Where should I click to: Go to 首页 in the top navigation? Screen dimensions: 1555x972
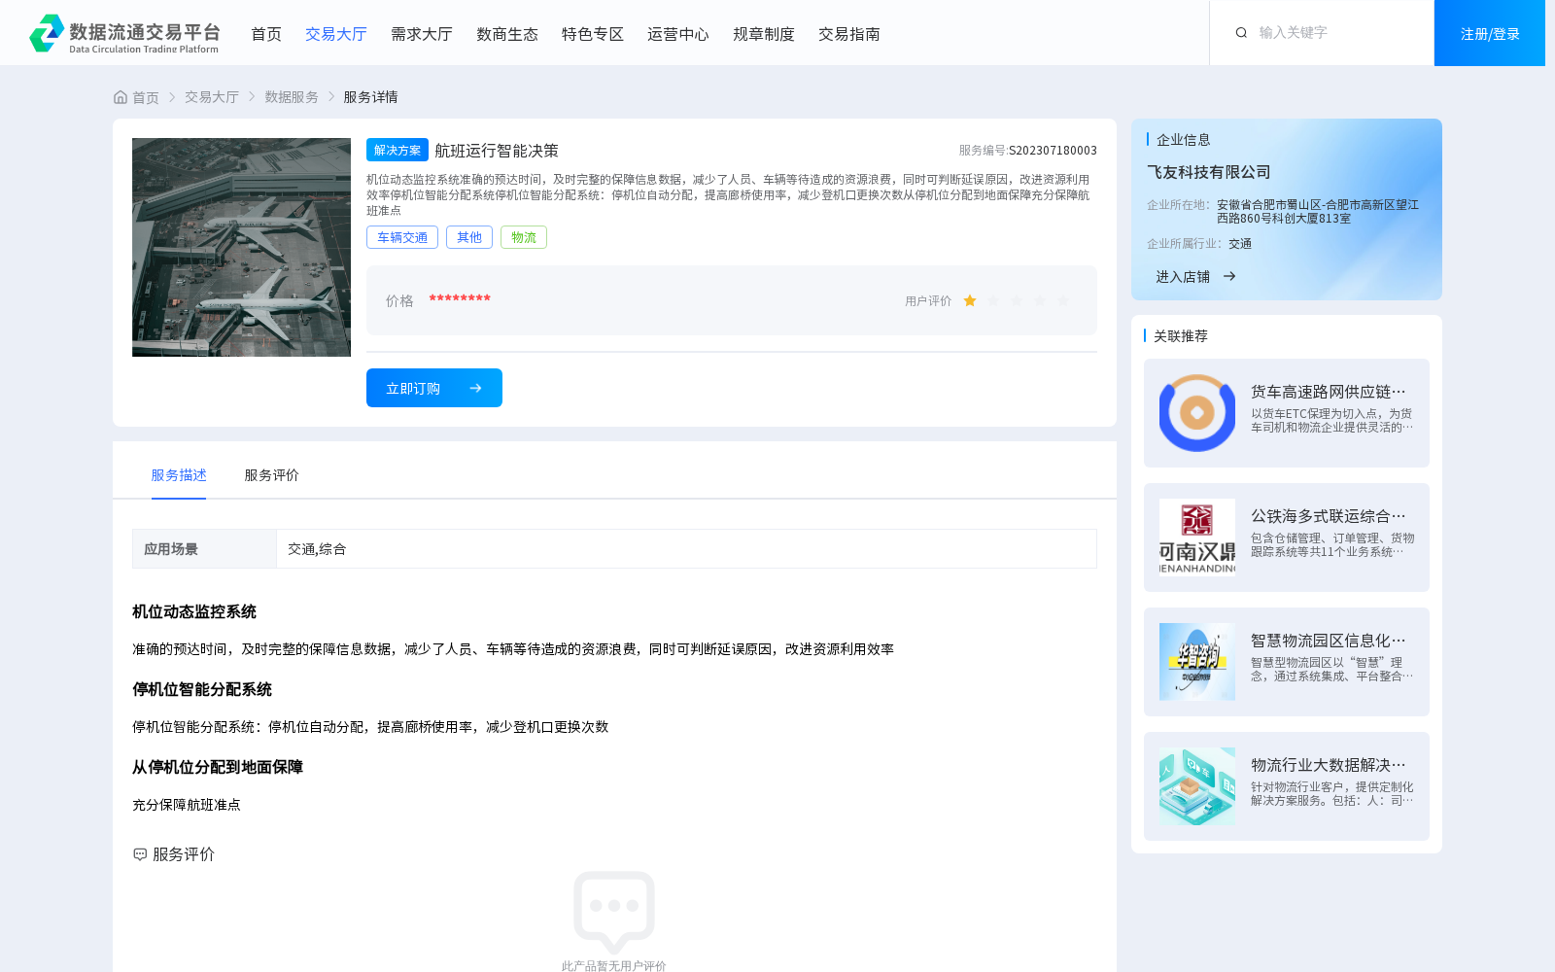(266, 34)
